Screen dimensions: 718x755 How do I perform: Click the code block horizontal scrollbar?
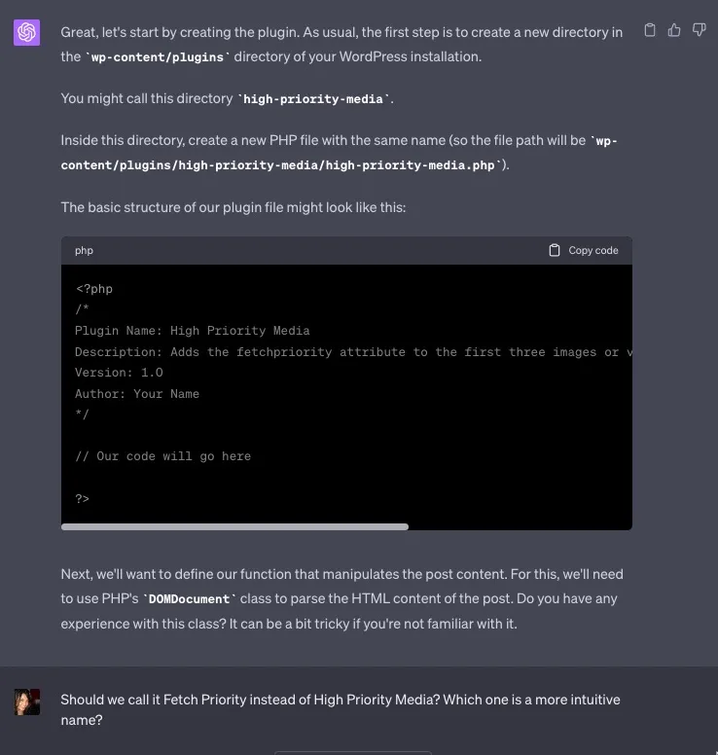coord(234,526)
